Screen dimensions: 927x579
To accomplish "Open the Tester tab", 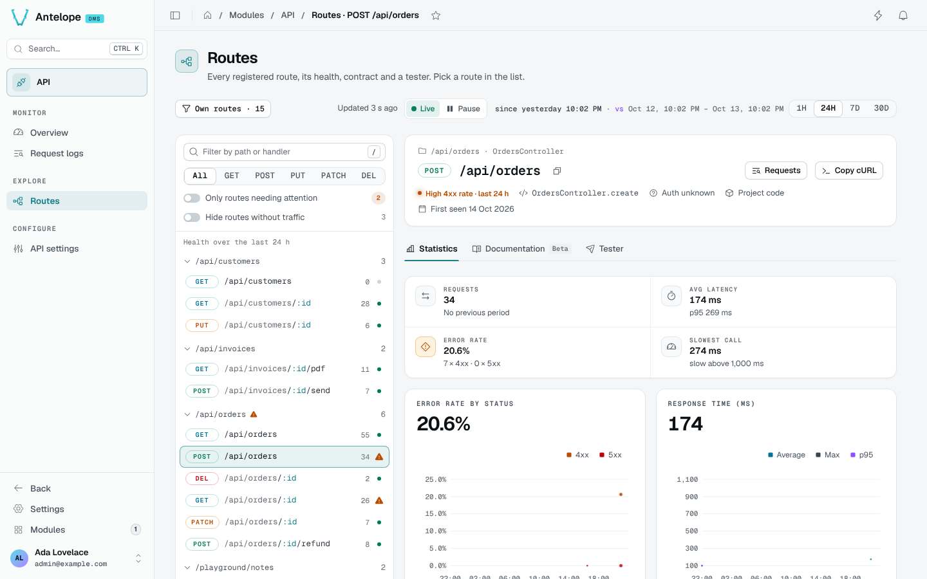I will coord(604,249).
